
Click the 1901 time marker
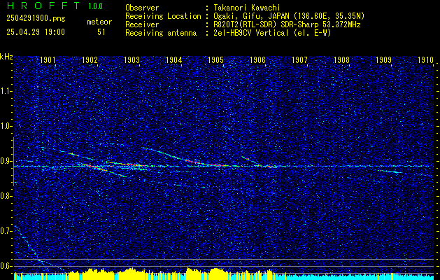pyautogui.click(x=48, y=60)
